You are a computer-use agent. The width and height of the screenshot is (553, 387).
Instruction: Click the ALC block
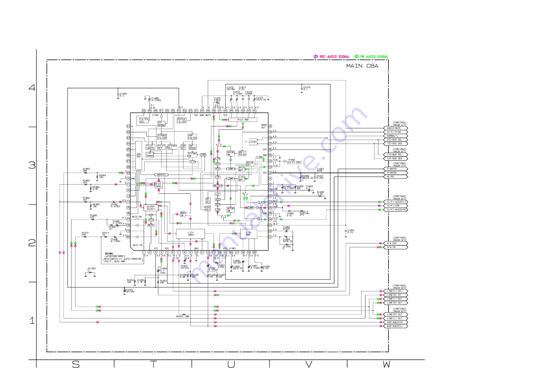click(x=151, y=220)
